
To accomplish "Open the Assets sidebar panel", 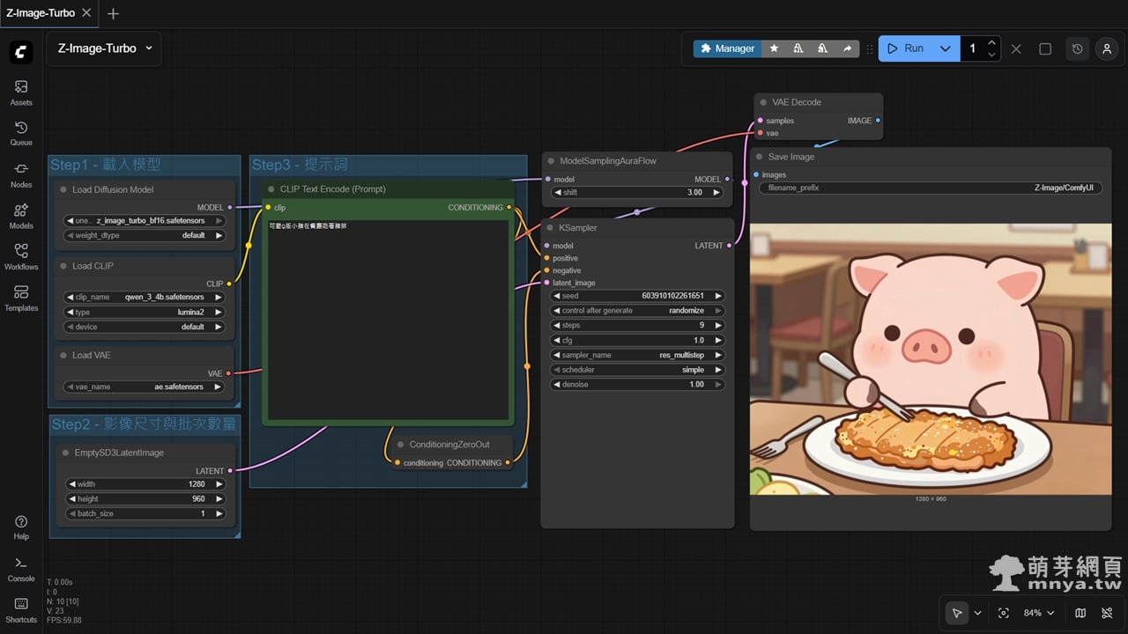I will (21, 92).
